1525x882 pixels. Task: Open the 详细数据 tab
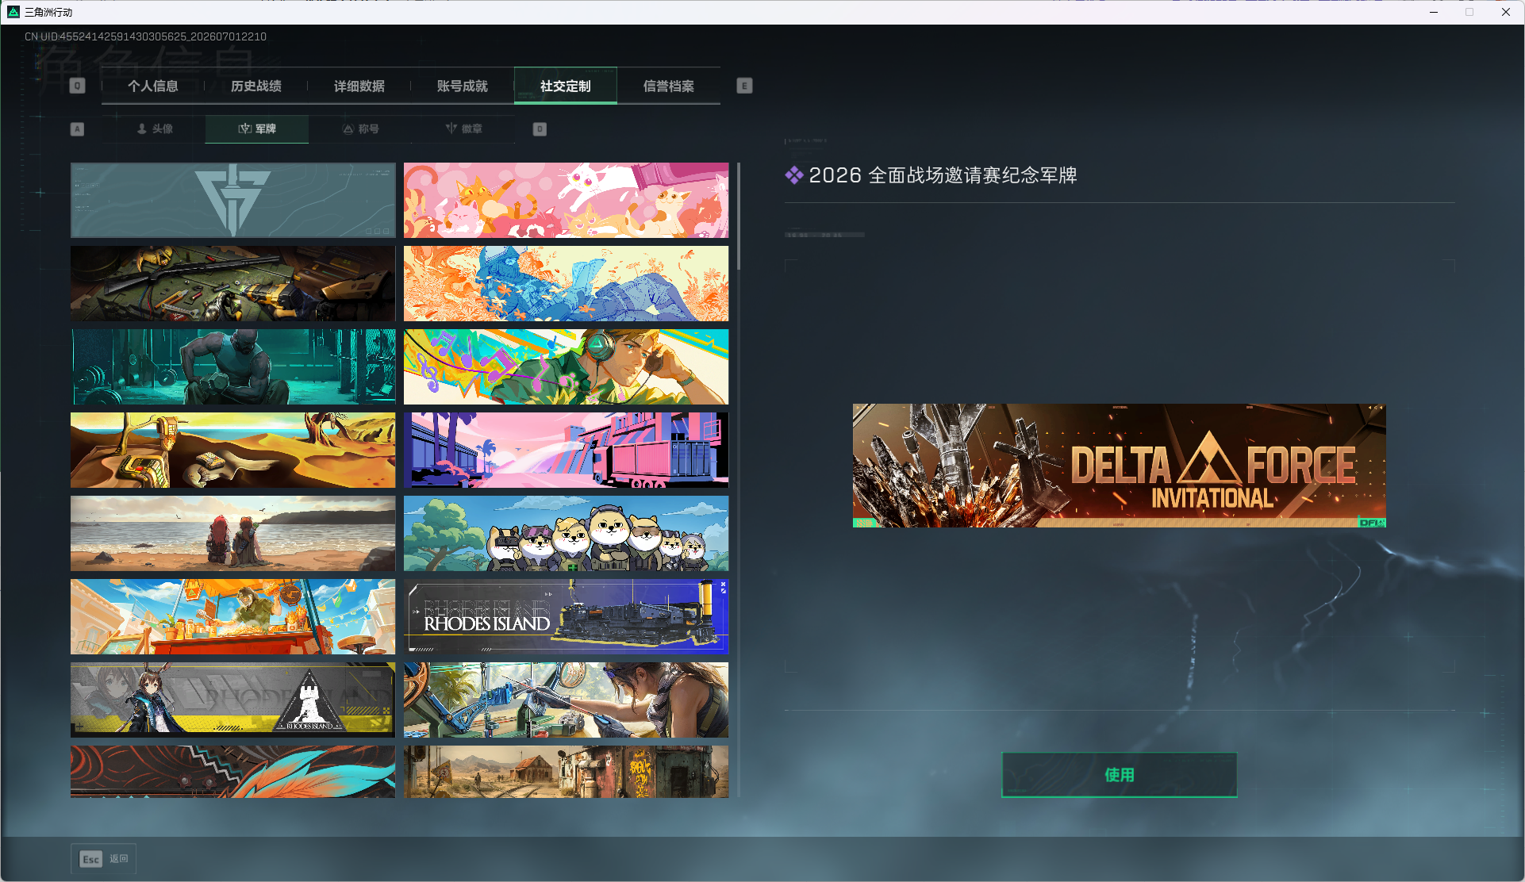pyautogui.click(x=359, y=86)
